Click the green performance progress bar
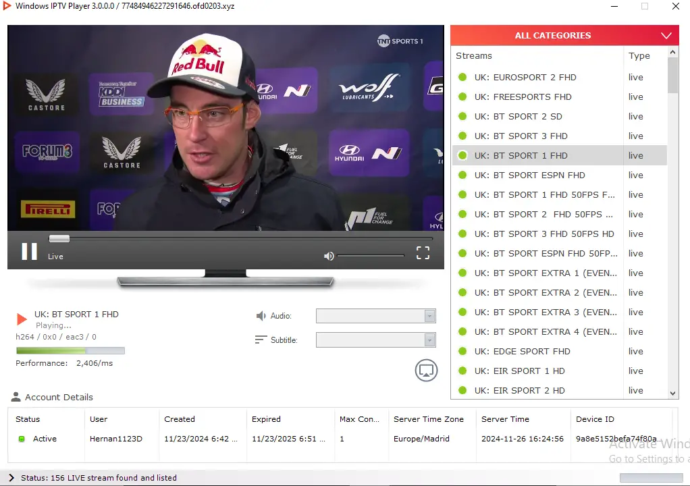This screenshot has width=690, height=486. [x=70, y=350]
